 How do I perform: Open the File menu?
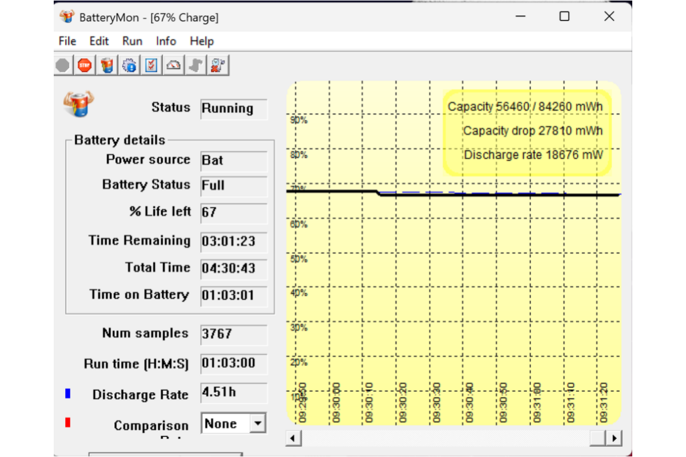[x=67, y=41]
